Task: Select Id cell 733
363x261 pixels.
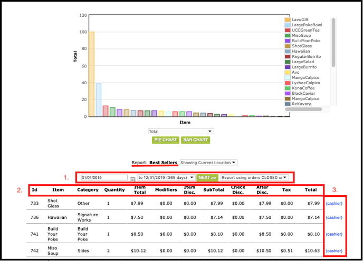Action: coord(34,204)
